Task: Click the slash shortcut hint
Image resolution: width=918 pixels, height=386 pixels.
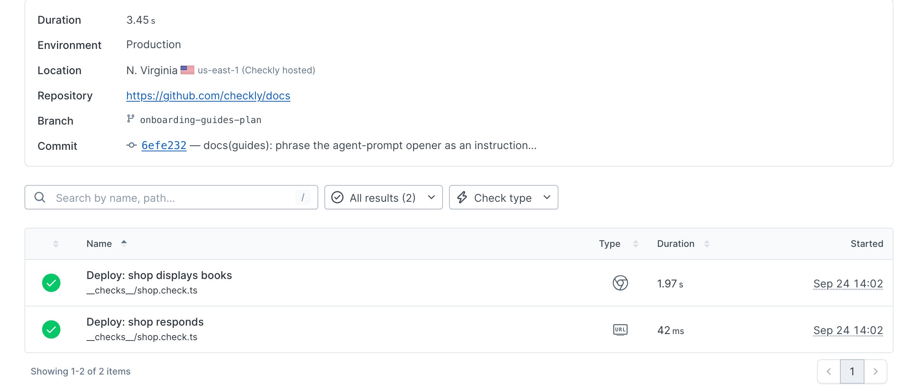Action: [303, 197]
